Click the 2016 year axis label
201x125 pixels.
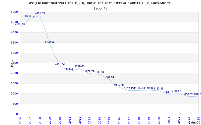tap(119, 120)
